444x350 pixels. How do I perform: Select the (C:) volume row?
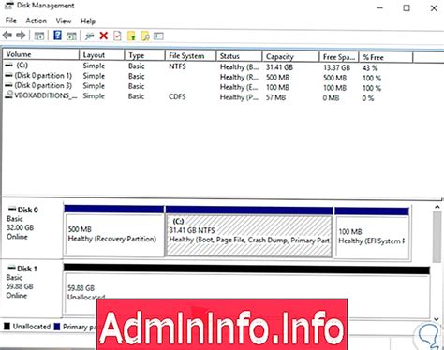pos(208,66)
